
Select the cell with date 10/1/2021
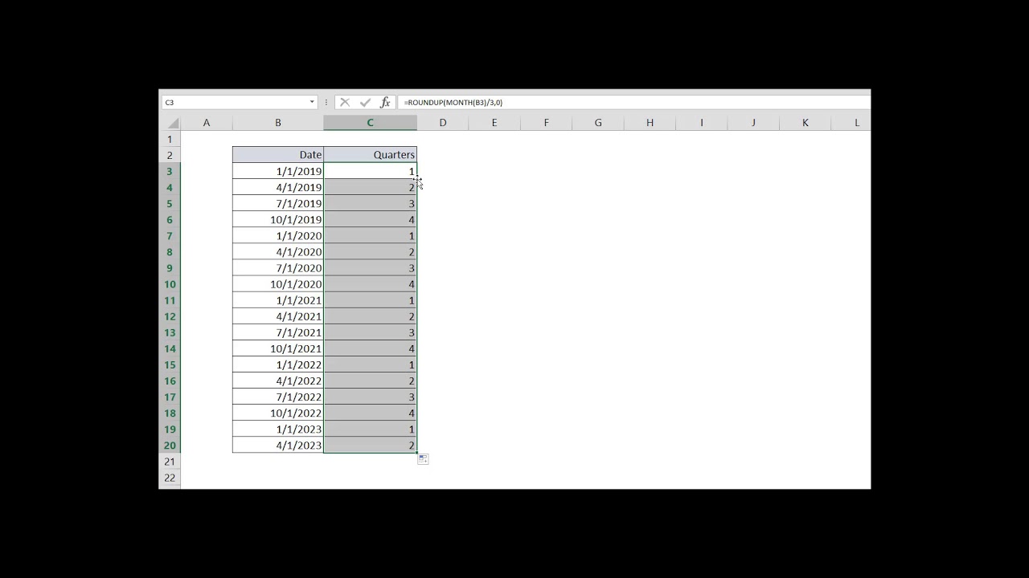coord(278,348)
